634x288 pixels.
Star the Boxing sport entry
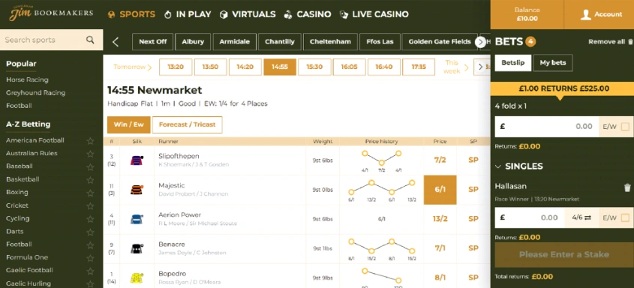point(90,193)
